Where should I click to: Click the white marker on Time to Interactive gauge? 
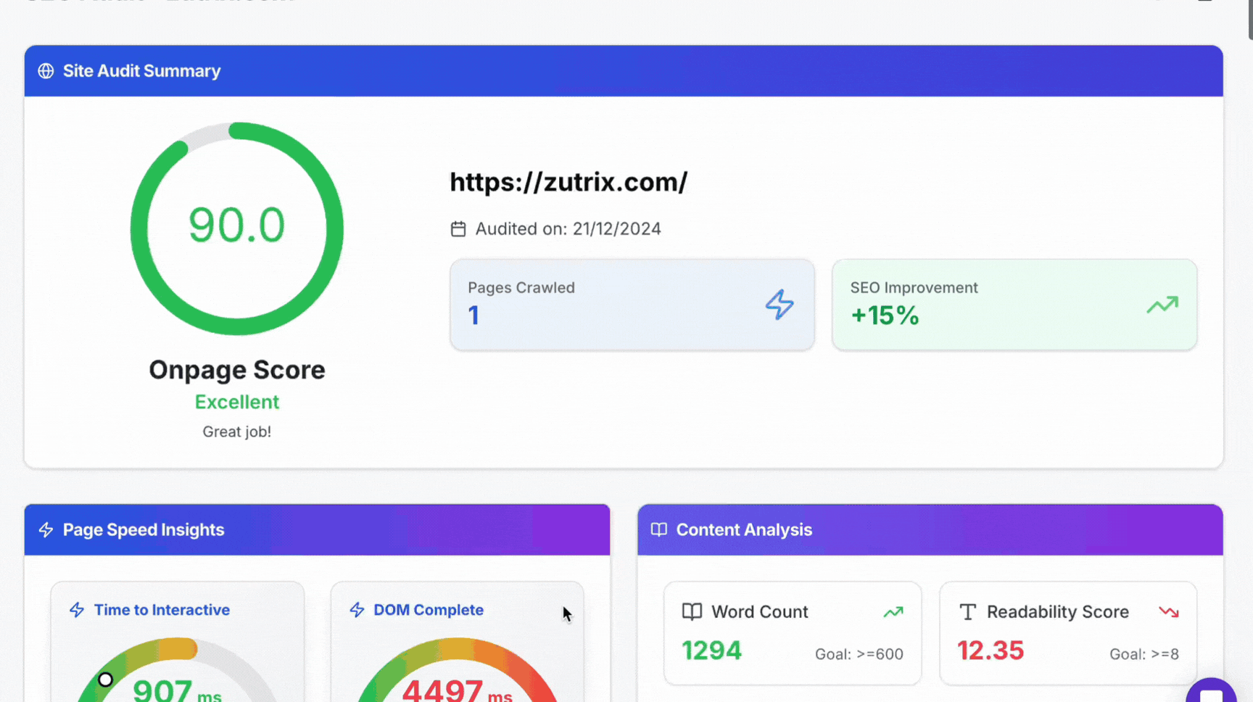(106, 680)
